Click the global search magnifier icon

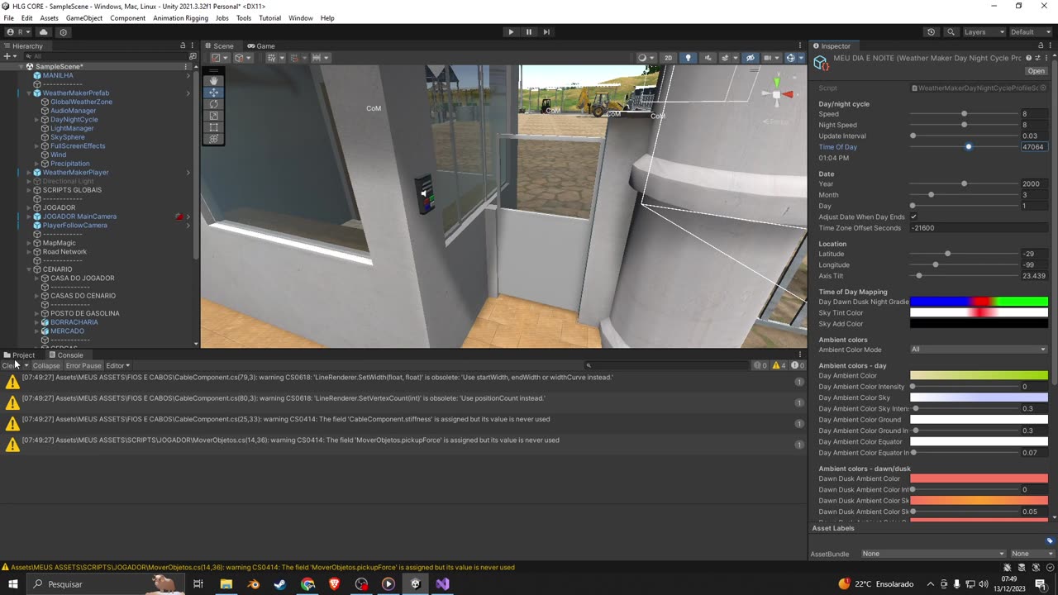click(951, 32)
